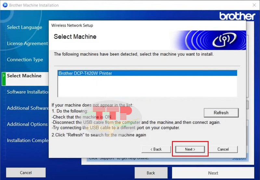Click the Brother installer icon in the title bar

point(5,5)
